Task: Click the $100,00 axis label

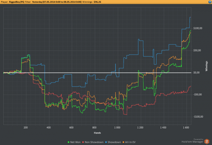Action: click(198, 28)
